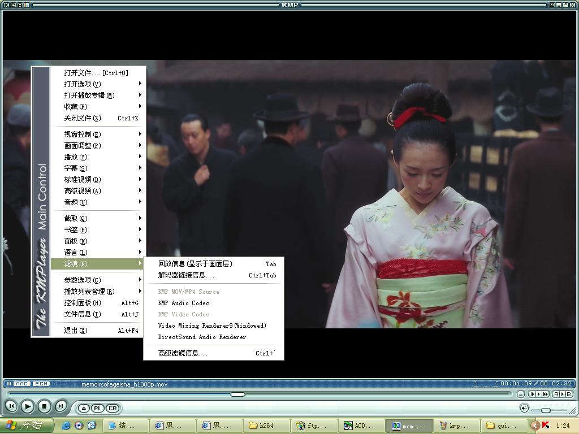Click the E icon in the title bar
The width and height of the screenshot is (579, 434).
point(13,5)
